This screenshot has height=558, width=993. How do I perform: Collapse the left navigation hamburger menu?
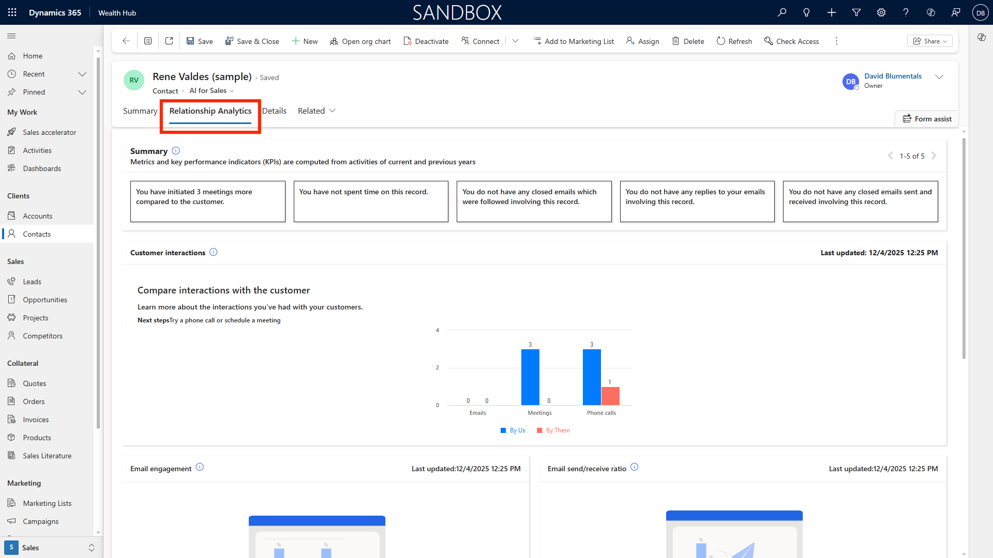click(x=11, y=36)
